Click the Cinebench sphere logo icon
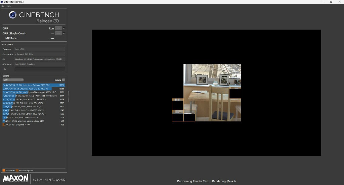This screenshot has height=185, width=344. coord(13,15)
